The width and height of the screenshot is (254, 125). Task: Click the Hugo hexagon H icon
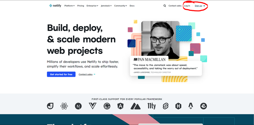178,106
